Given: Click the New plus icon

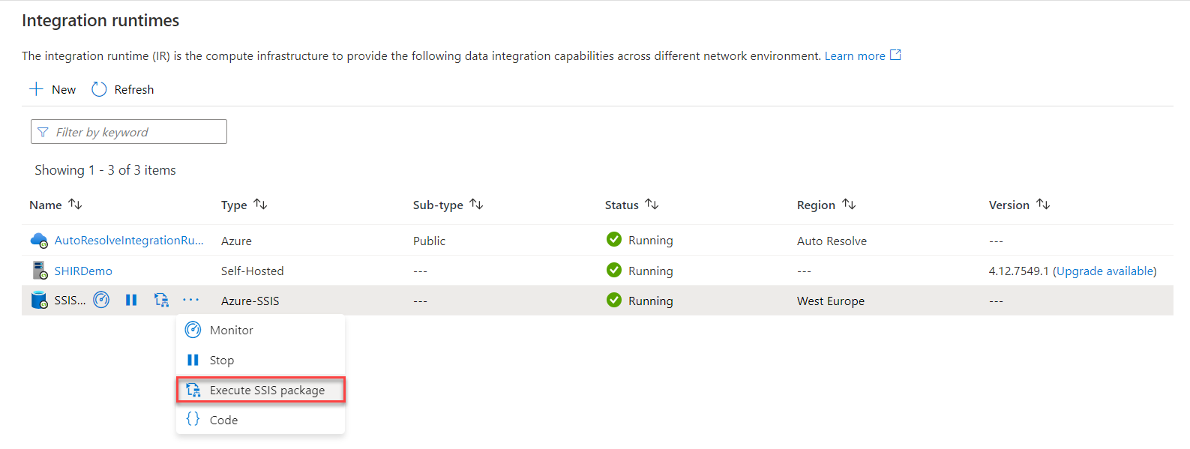Looking at the screenshot, I should pyautogui.click(x=36, y=89).
